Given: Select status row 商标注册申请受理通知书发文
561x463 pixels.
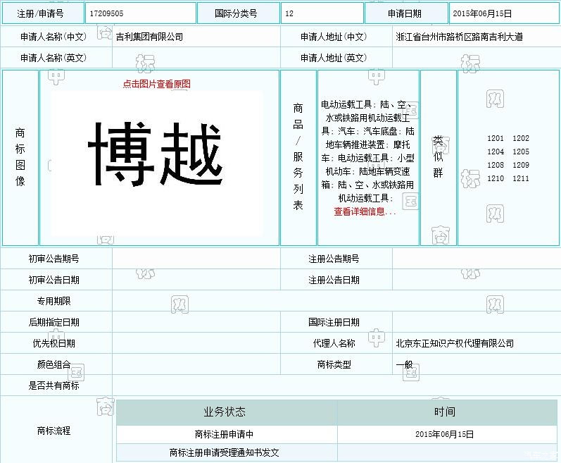Looking at the screenshot, I should click(x=224, y=452).
